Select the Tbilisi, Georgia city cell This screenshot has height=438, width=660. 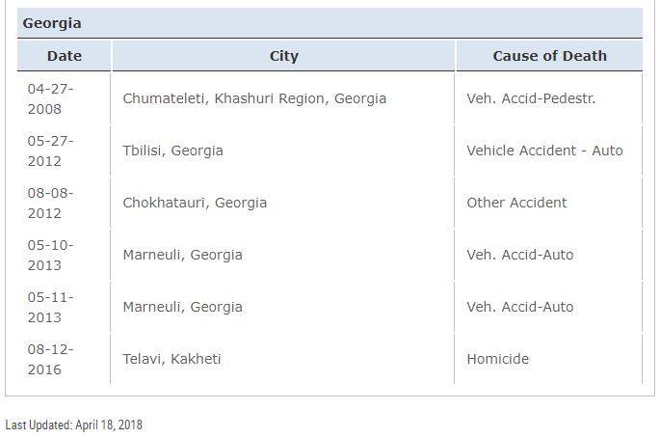[x=172, y=151]
